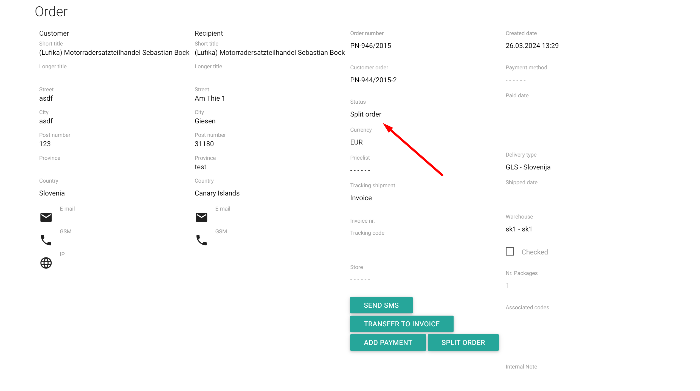This screenshot has width=700, height=391.
Task: Click the customer GSM phone icon
Action: pos(46,240)
